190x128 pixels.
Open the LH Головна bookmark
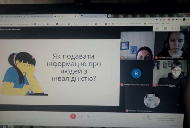click(x=99, y=24)
